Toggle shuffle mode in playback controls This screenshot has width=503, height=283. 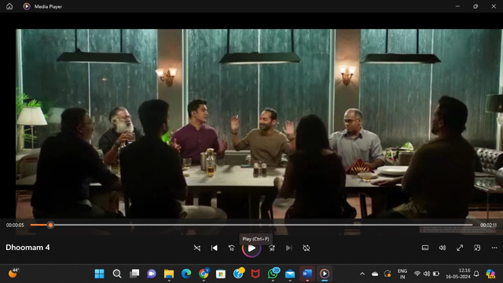197,248
